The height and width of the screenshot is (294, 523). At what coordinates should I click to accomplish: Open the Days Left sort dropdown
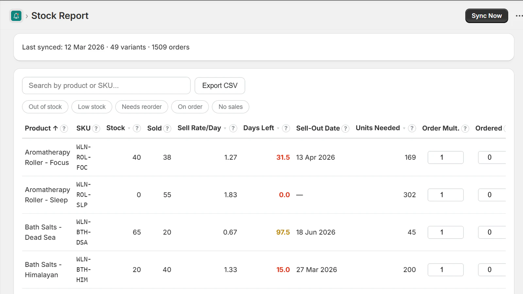point(277,129)
